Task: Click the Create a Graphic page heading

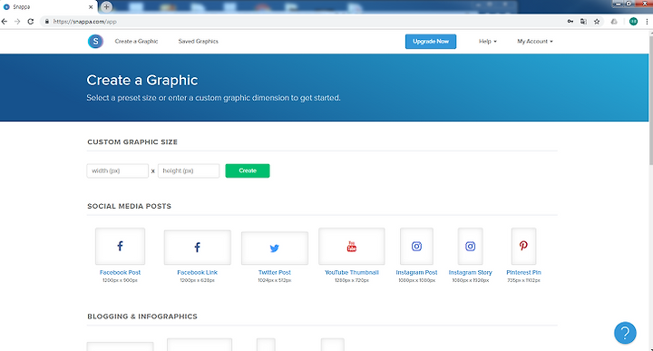Action: pos(142,80)
